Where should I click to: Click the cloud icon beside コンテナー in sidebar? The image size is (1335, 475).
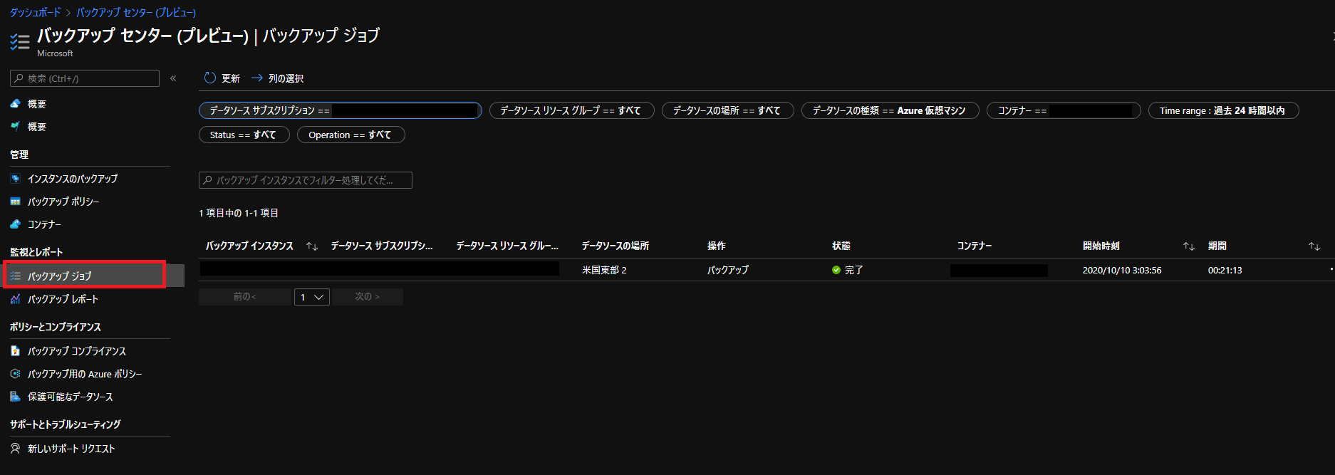(15, 224)
